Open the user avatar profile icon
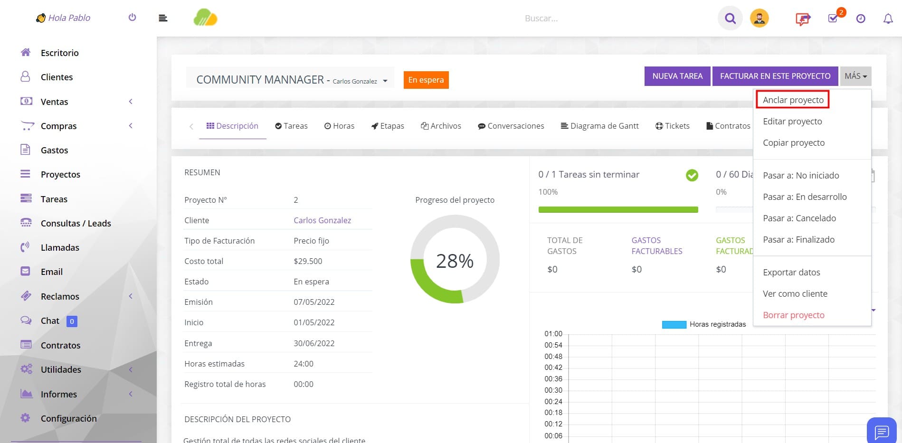 759,19
